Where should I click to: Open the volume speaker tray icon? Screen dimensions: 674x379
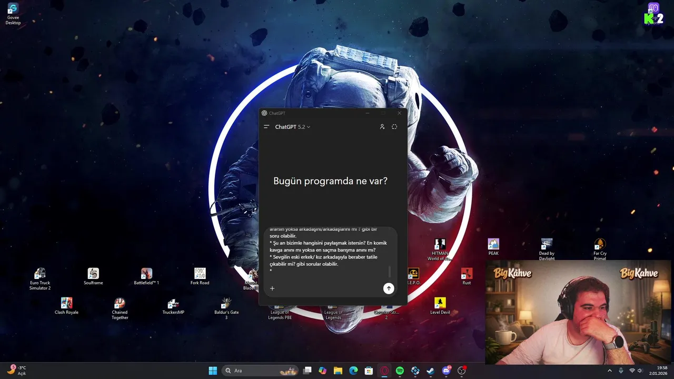point(640,371)
